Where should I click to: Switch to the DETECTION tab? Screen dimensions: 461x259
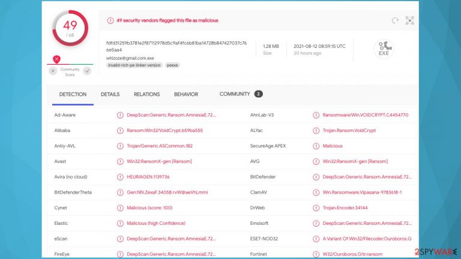point(73,94)
